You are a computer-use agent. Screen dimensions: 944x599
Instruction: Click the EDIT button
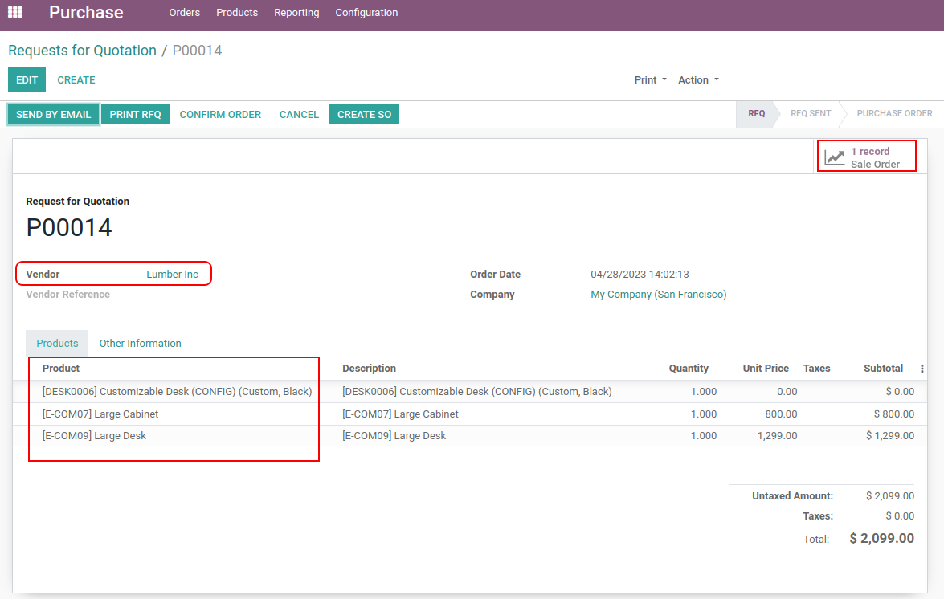coord(27,80)
